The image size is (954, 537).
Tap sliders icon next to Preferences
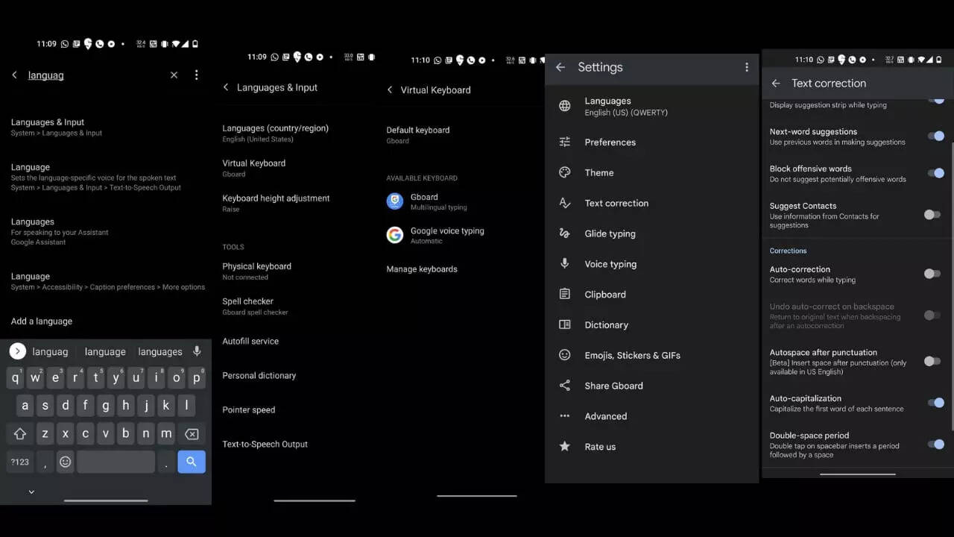565,142
